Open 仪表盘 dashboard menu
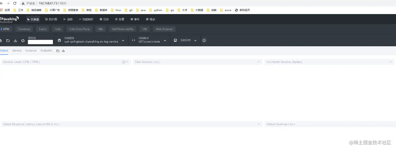The image size is (396, 150). point(33,19)
